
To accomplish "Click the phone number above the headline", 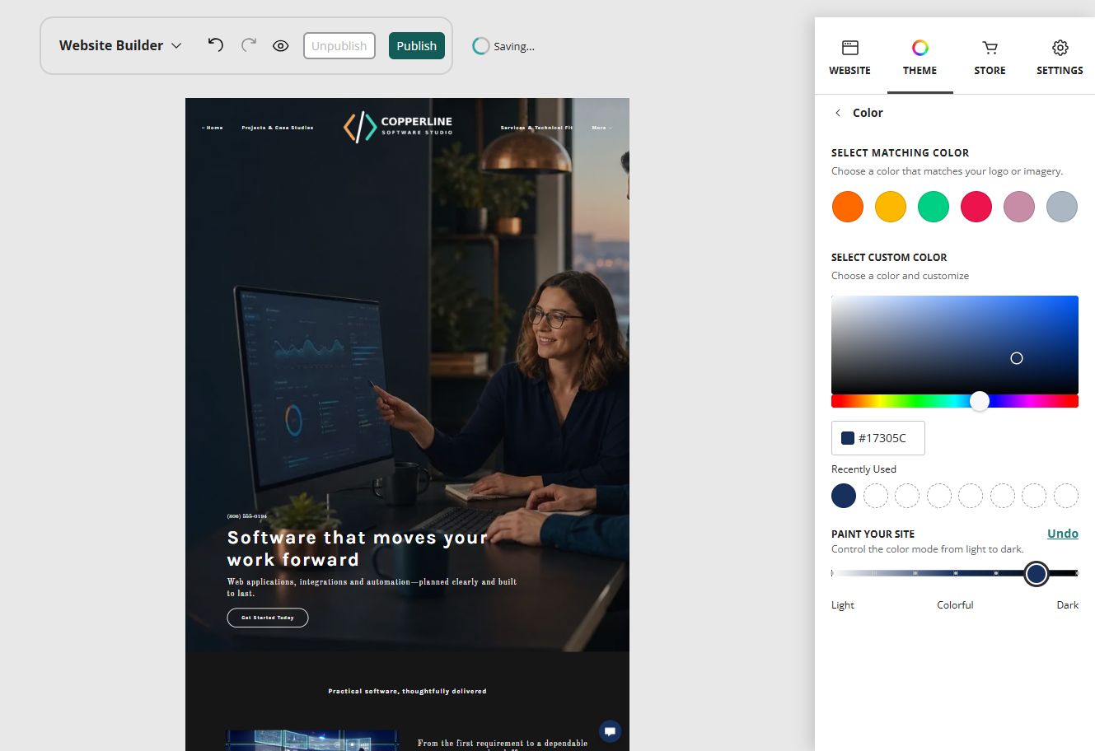I will click(247, 516).
